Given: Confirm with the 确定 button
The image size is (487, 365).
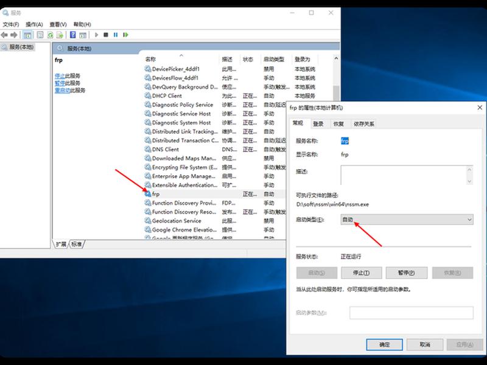Looking at the screenshot, I should point(385,344).
